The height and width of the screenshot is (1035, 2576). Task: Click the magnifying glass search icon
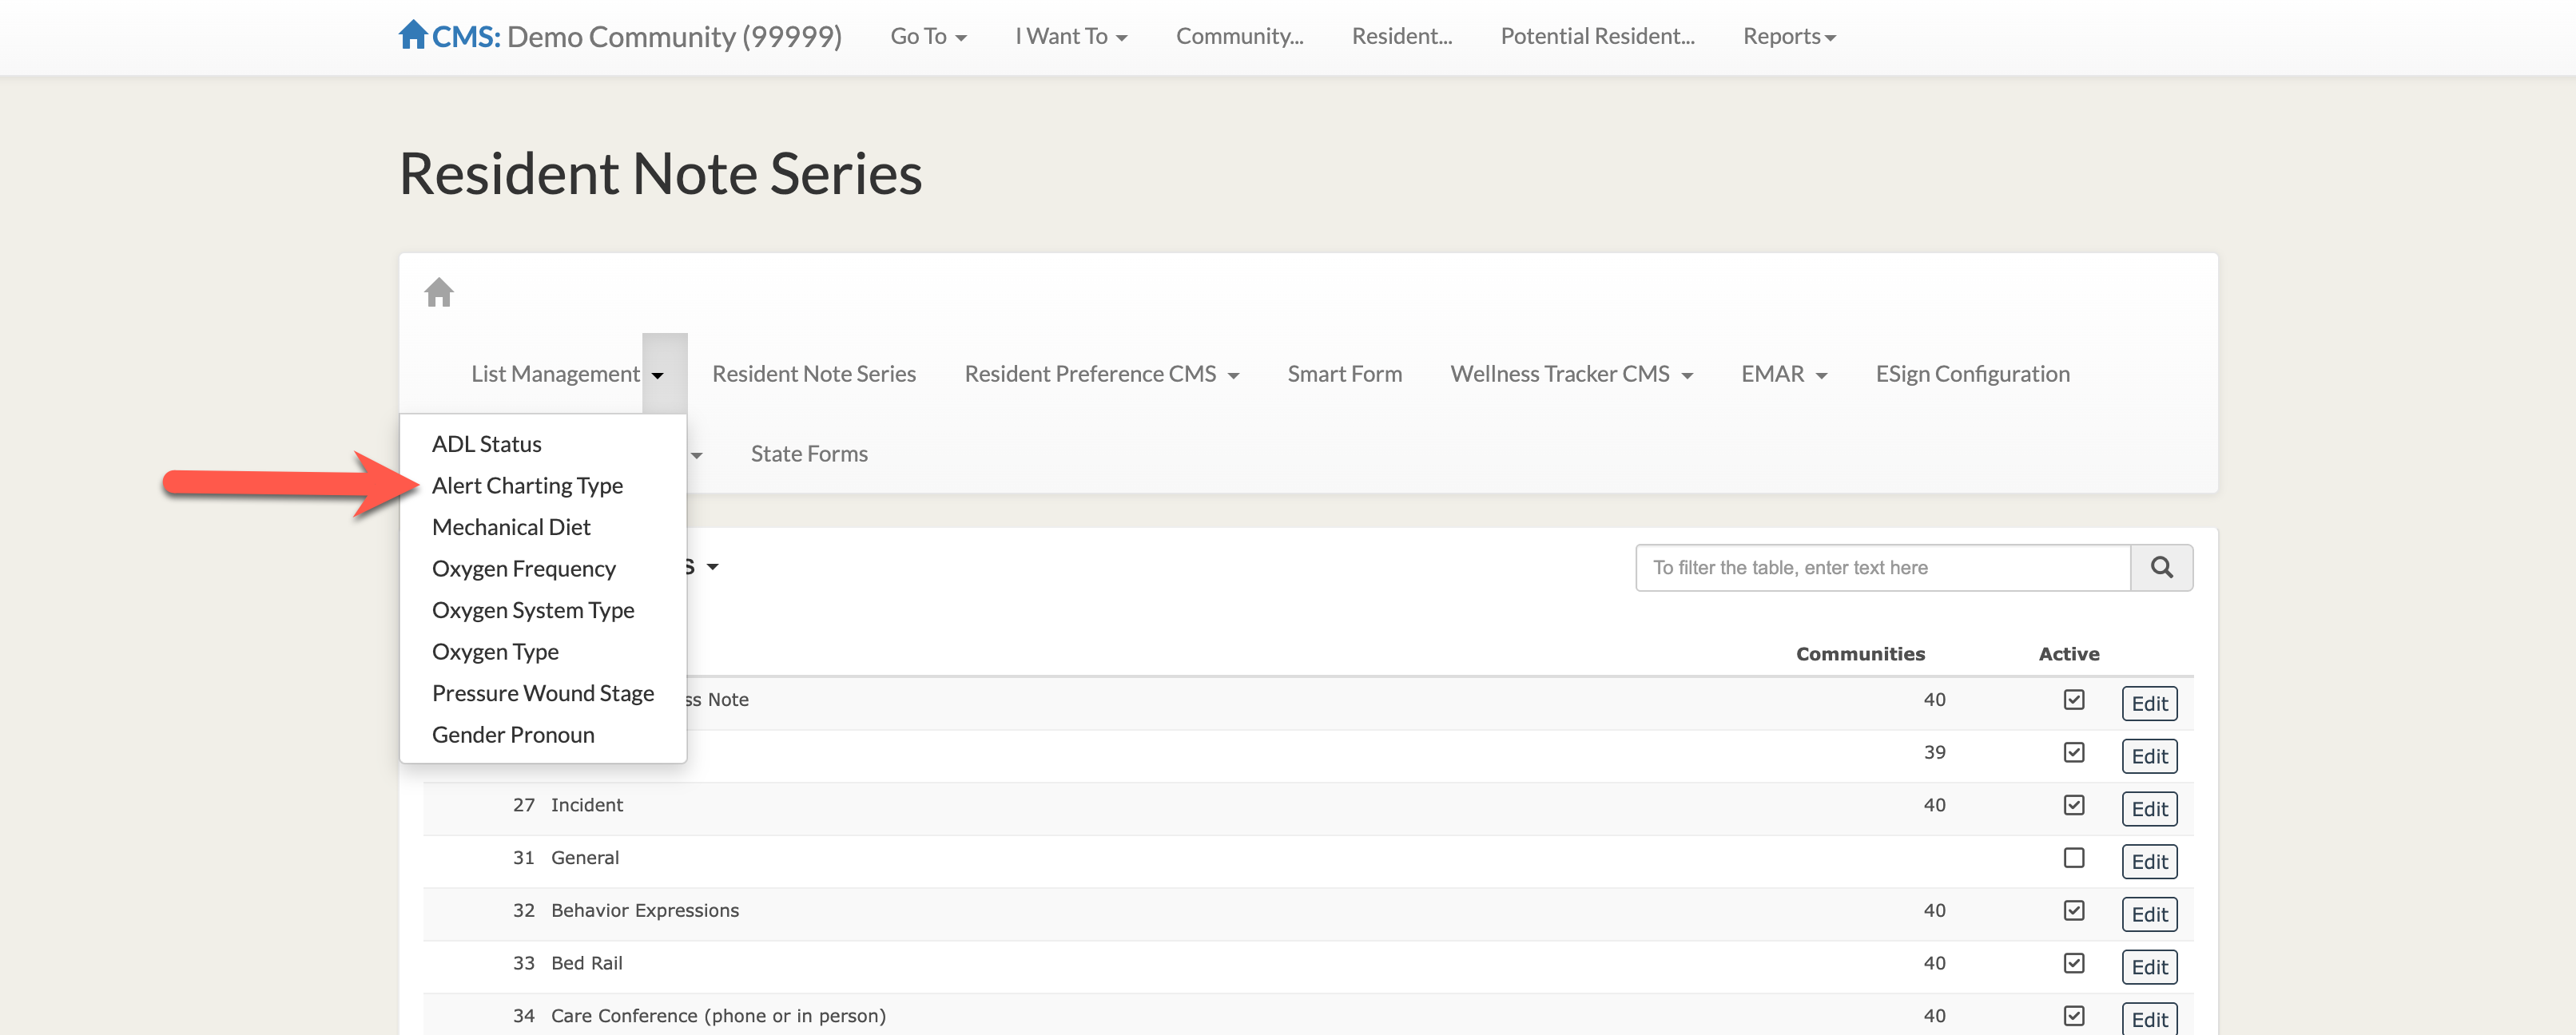point(2161,568)
